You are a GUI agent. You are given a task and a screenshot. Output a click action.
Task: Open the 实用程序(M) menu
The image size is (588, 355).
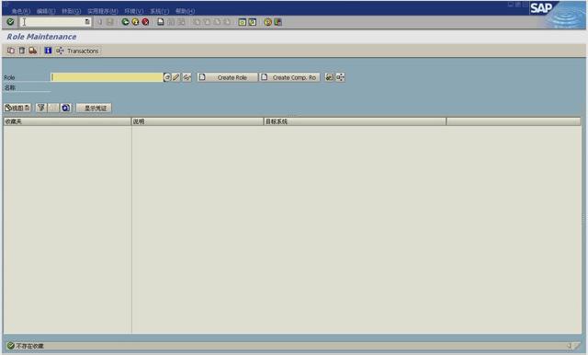pos(103,11)
